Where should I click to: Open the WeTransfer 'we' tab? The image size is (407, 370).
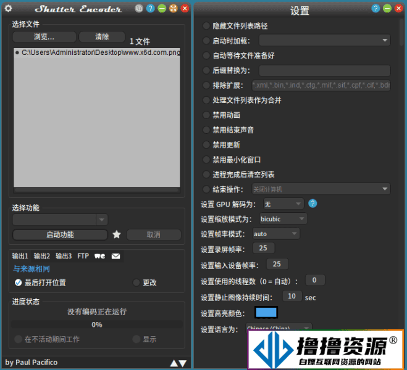[99, 257]
